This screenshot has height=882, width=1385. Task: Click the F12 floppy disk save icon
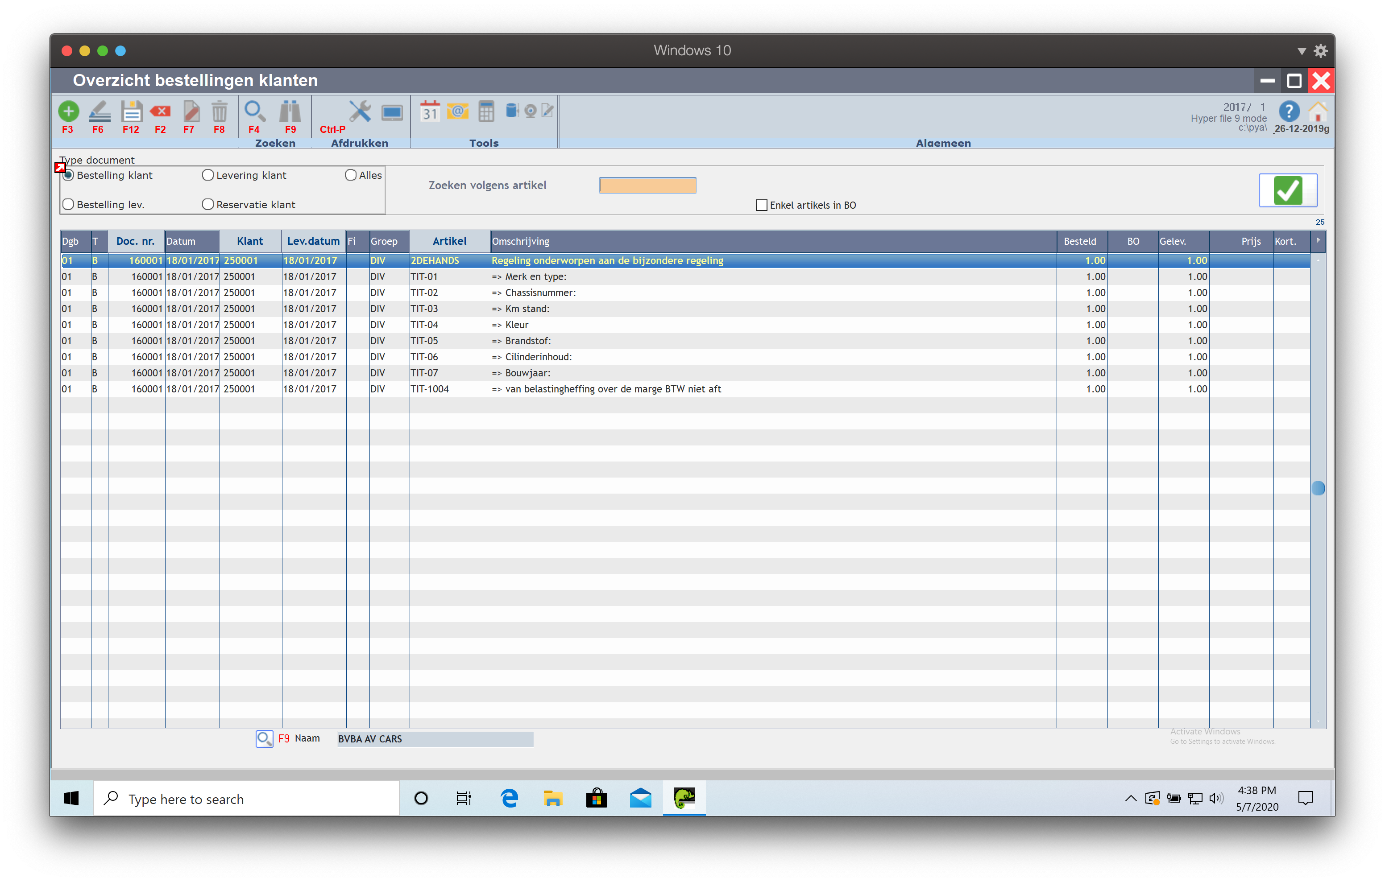[x=131, y=111]
